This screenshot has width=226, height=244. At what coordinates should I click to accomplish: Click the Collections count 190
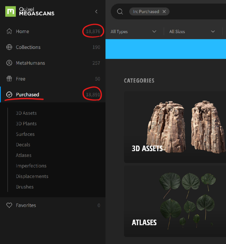pyautogui.click(x=96, y=47)
